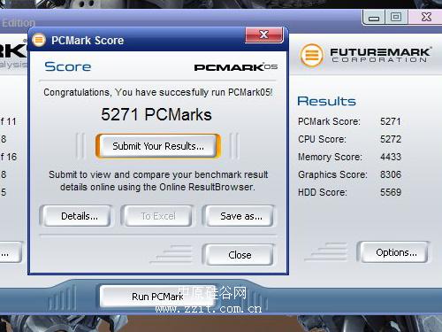
Task: Click the greyed-out To Excel button
Action: (x=158, y=216)
